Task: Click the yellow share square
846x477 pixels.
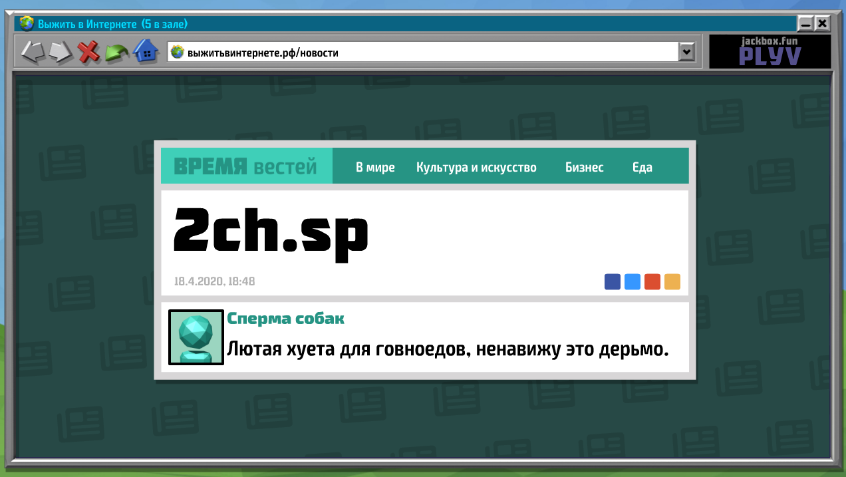Action: pos(672,281)
